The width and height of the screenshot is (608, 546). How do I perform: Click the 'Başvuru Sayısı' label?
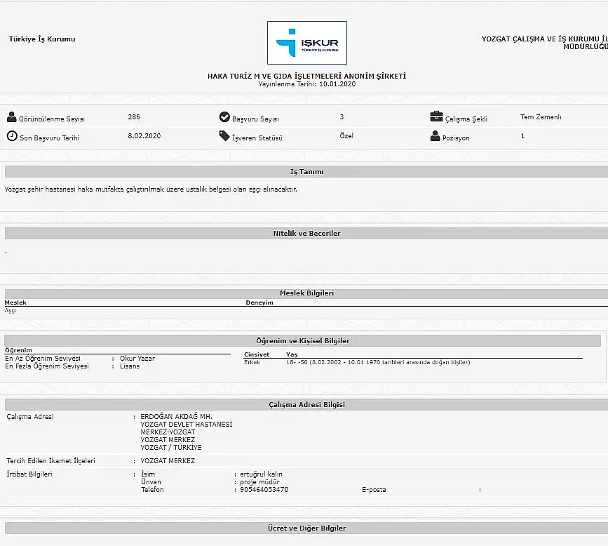coord(255,119)
